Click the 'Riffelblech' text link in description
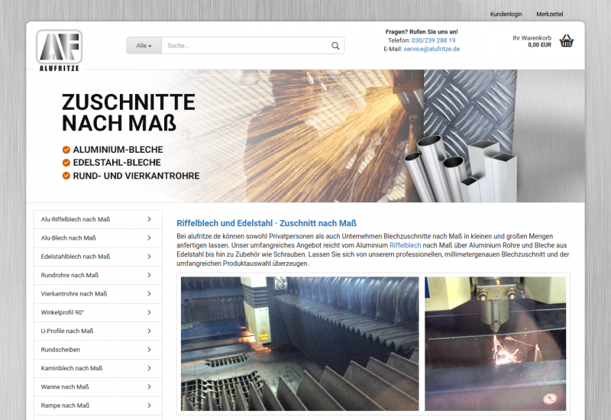 [405, 245]
